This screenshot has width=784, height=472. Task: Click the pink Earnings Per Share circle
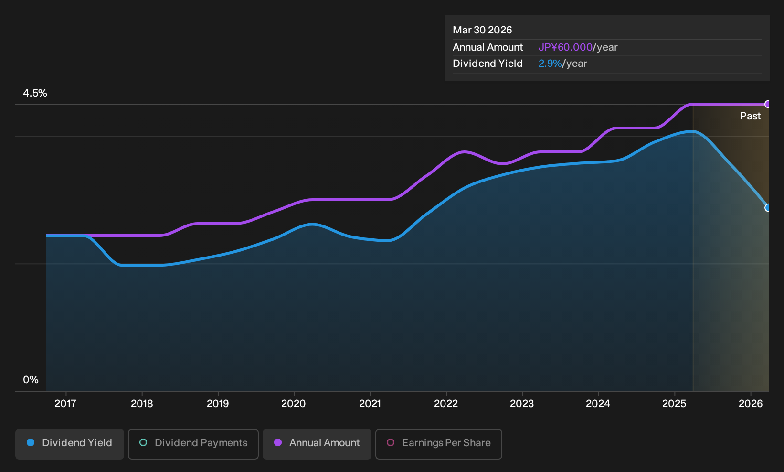[x=391, y=442]
